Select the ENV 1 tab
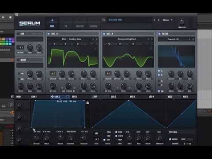Viewport: 212px width, 159px height. (x=34, y=97)
